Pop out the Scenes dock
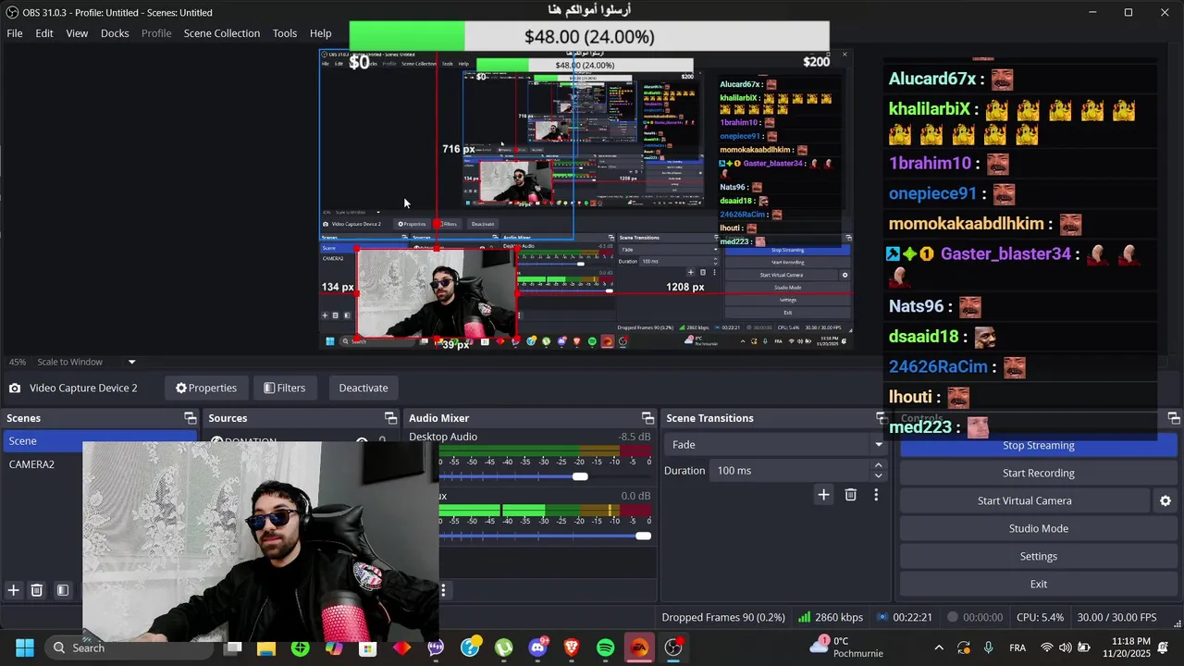This screenshot has height=666, width=1184. [x=190, y=418]
